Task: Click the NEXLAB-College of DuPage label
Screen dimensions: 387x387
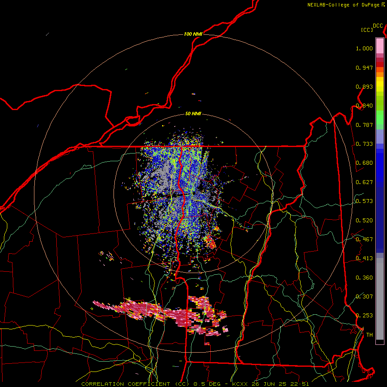Action: point(344,5)
